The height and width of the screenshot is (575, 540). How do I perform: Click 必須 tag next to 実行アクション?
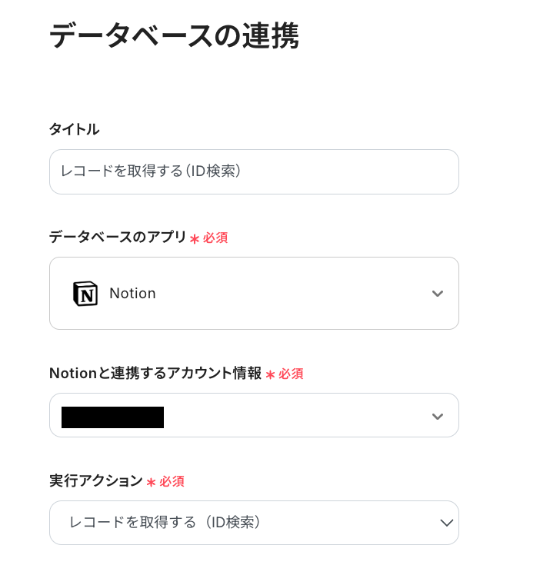[x=172, y=482]
